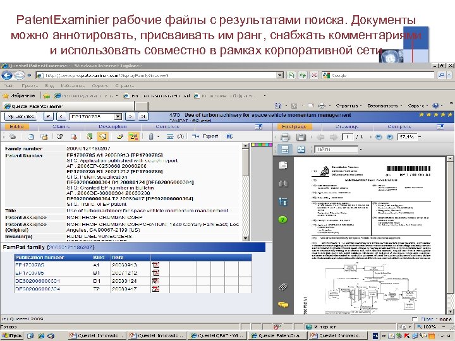Click the highlighted yellow notes icon in Biblio toolbar
This screenshot has width=455, height=341.
[102, 136]
